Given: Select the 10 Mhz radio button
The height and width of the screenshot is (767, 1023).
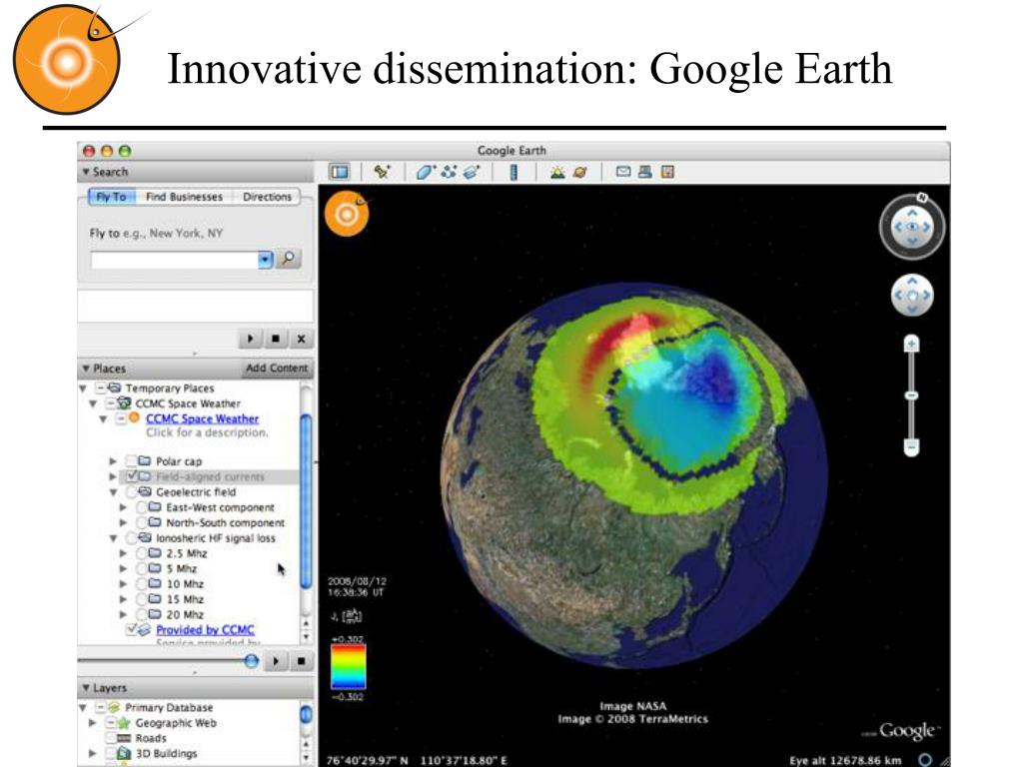Looking at the screenshot, I should click(142, 583).
